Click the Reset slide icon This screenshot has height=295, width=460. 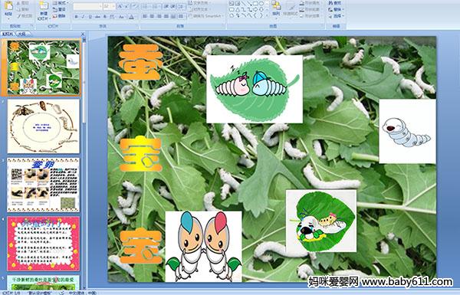[x=60, y=9]
